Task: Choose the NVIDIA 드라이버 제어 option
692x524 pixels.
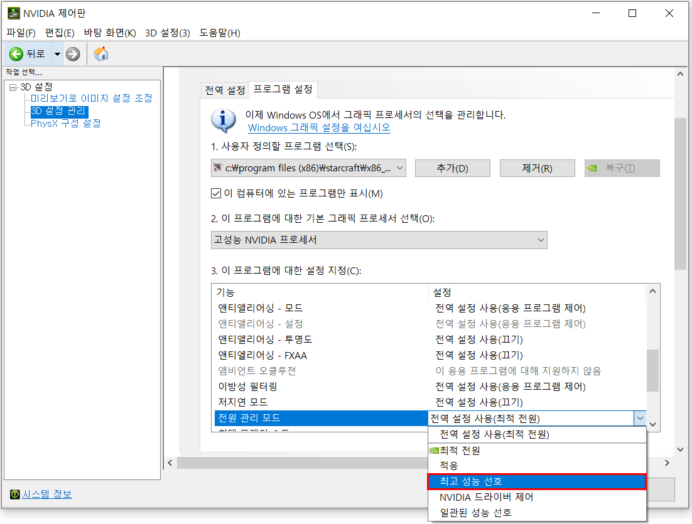Action: pyautogui.click(x=537, y=497)
